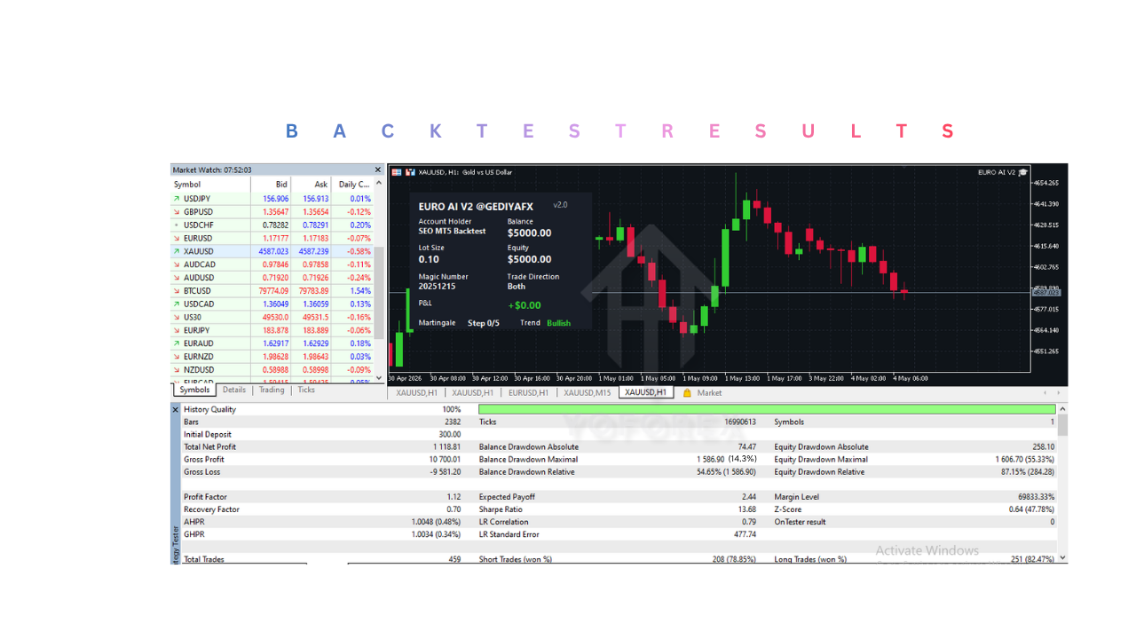Select the USDCHF symbol

click(198, 225)
